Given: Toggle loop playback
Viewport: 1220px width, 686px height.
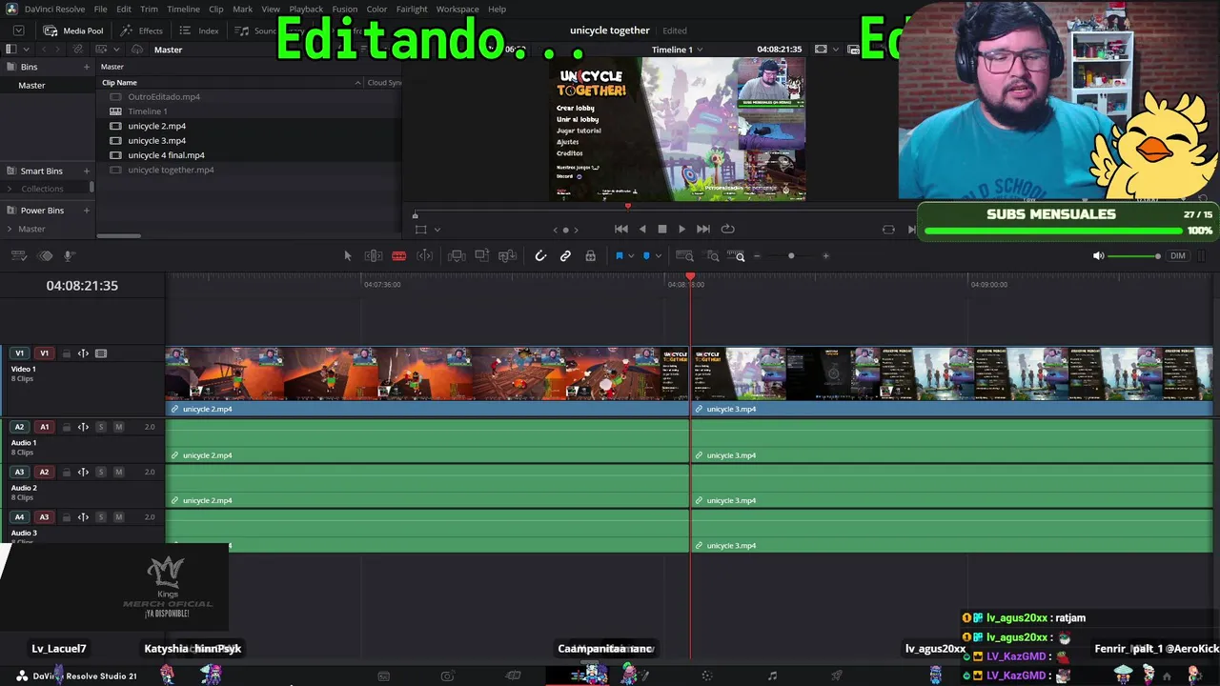Looking at the screenshot, I should click(x=728, y=229).
